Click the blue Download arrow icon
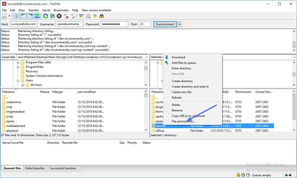Image resolution: width=297 pixels, height=178 pixels. pyautogui.click(x=167, y=57)
